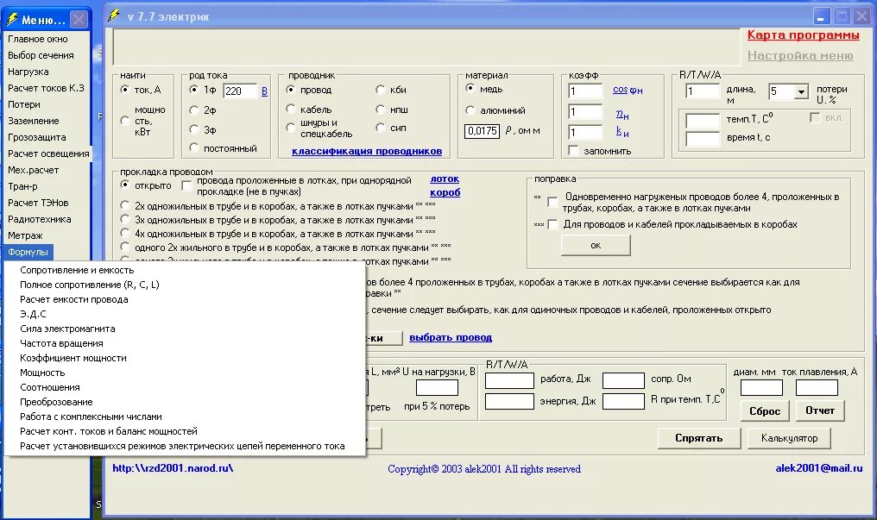Open the Радиотехника menu entry
This screenshot has width=877, height=520.
point(39,219)
